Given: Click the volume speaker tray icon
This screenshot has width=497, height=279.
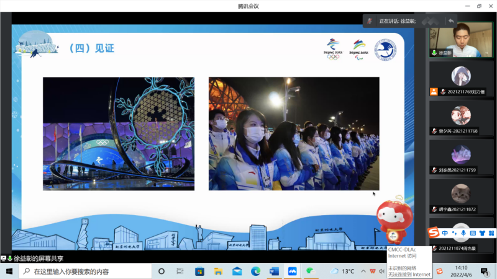Looking at the screenshot, I should point(382,272).
